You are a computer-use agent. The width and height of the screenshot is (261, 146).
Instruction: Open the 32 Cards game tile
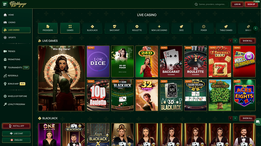click(x=147, y=95)
